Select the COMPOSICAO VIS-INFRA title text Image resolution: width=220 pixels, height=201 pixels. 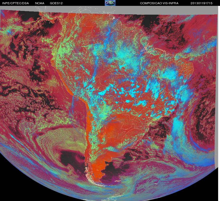coord(159,3)
